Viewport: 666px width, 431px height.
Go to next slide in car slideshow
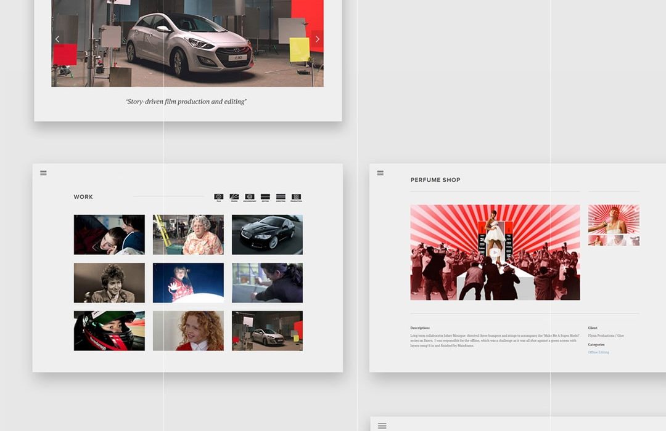318,39
